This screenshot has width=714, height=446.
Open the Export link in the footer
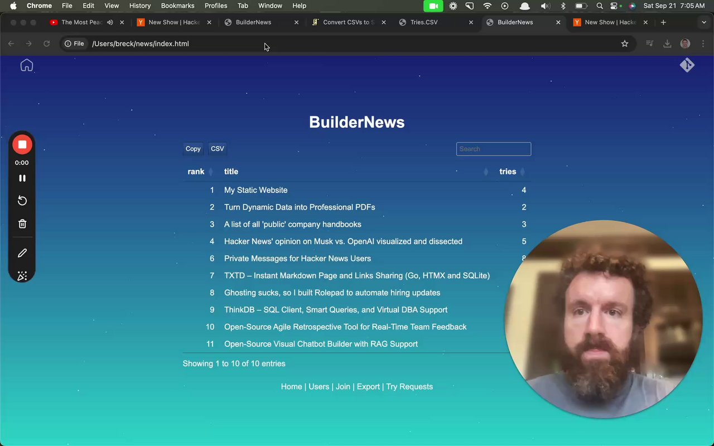pyautogui.click(x=368, y=386)
